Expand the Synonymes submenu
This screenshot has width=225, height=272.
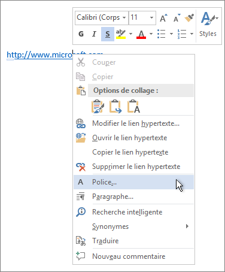[133, 226]
